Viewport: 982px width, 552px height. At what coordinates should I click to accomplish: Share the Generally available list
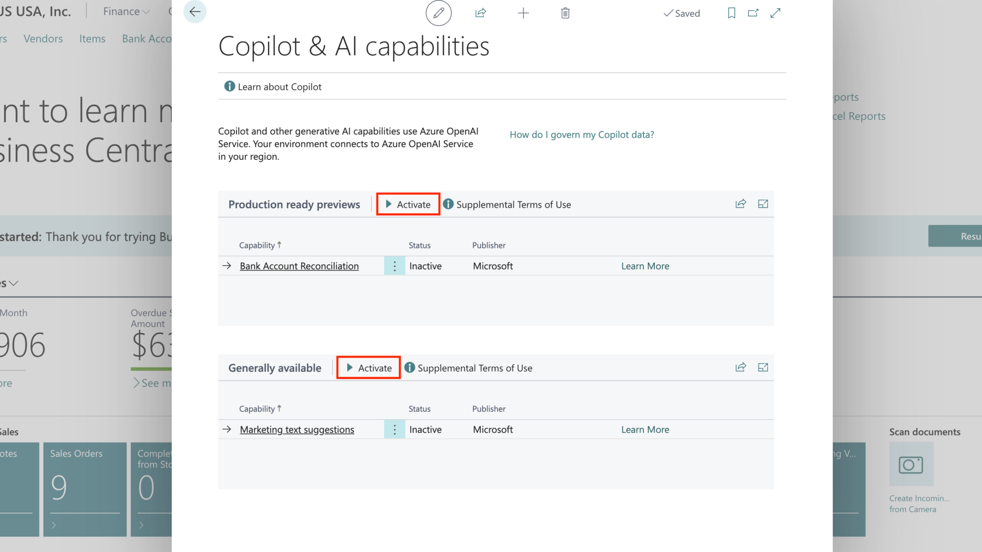(x=741, y=367)
